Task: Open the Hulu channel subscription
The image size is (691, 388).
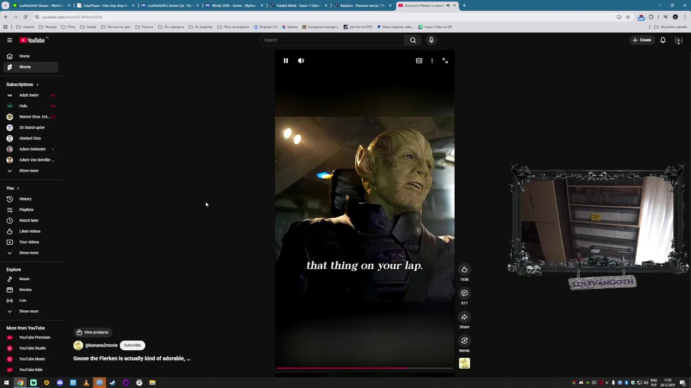Action: (30, 106)
